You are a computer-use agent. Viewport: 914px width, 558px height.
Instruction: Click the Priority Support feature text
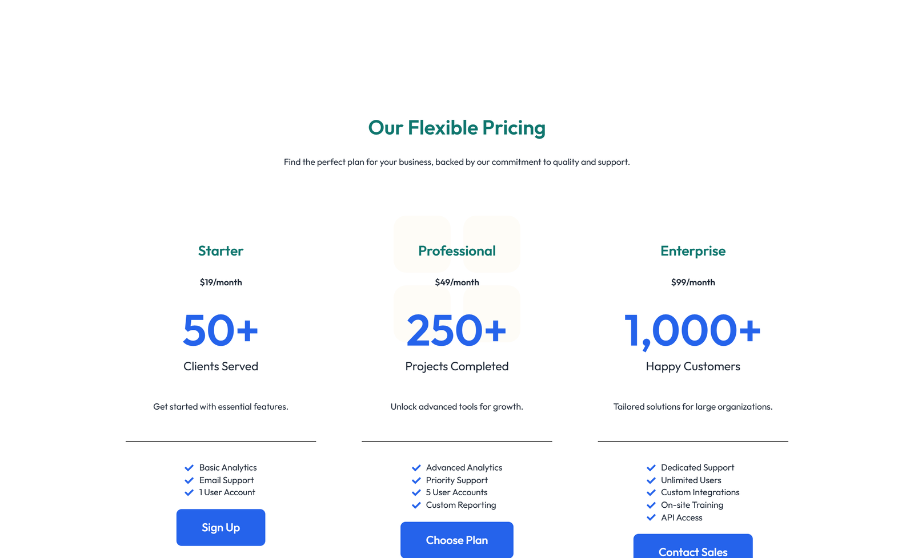tap(456, 480)
